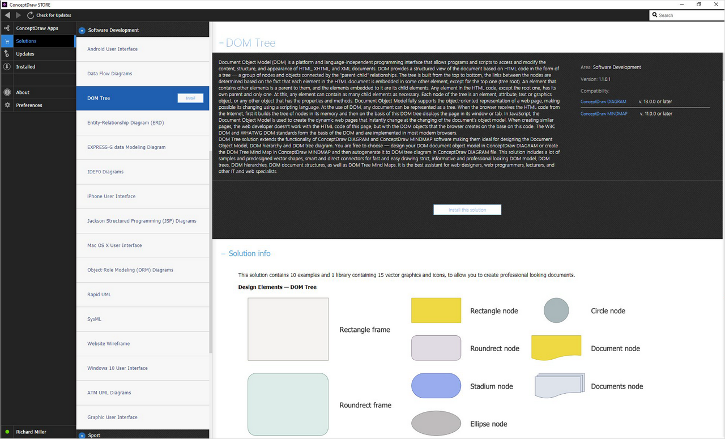
Task: Select the ATM UML Diagrams solution
Action: [143, 393]
